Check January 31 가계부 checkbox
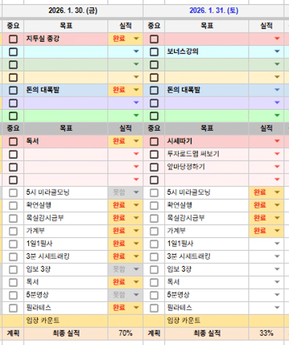 154,231
